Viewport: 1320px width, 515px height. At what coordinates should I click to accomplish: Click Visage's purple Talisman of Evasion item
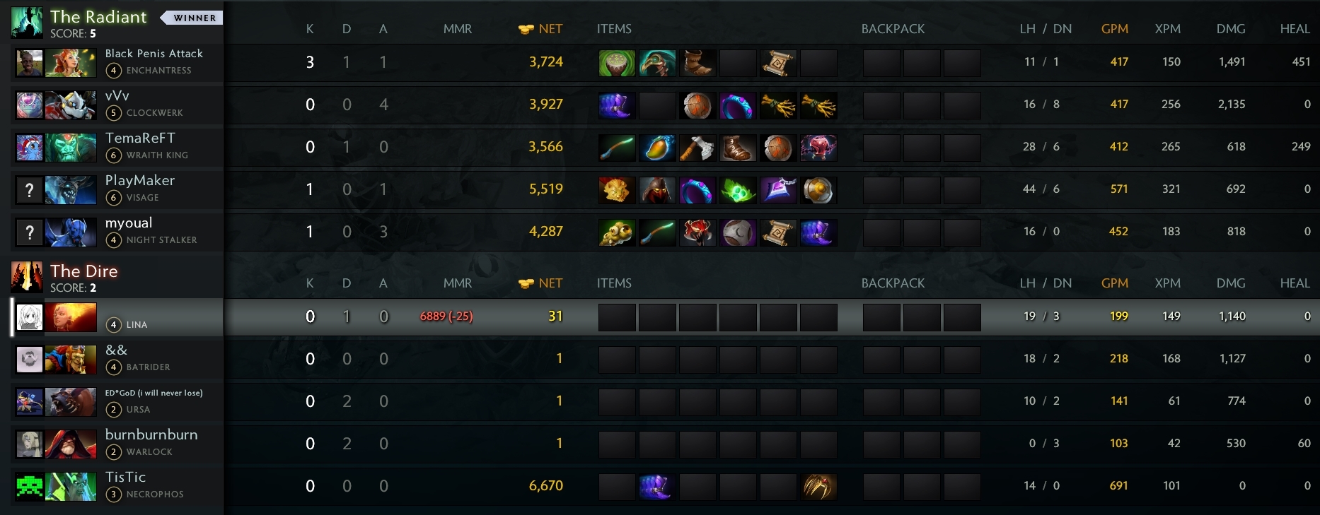(778, 190)
